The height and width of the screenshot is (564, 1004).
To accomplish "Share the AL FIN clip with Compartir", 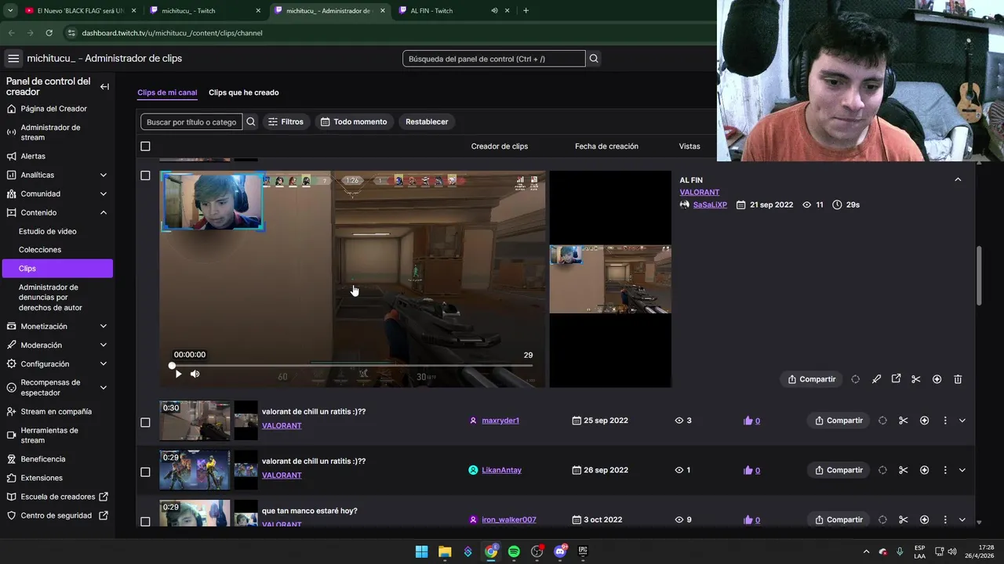I will tap(811, 379).
